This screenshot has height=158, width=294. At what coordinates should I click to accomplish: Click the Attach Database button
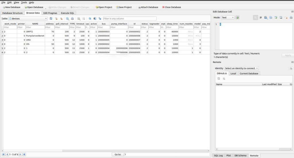pyautogui.click(x=148, y=7)
